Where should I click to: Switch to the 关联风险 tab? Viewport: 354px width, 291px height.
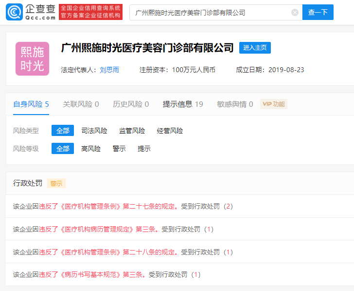[x=81, y=104]
